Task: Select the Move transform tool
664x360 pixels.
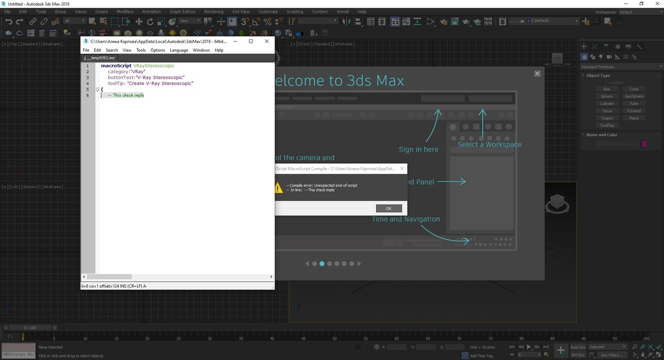Action: (139, 22)
